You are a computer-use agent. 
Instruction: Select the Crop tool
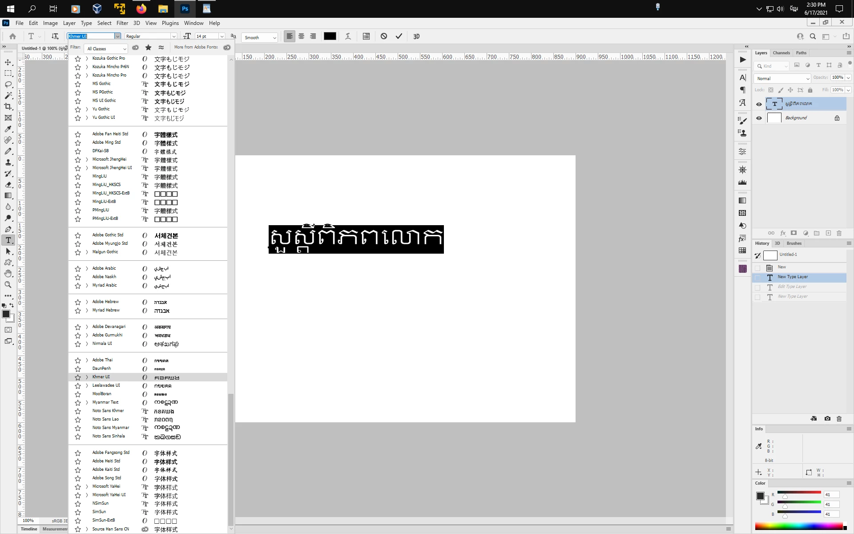[x=8, y=107]
